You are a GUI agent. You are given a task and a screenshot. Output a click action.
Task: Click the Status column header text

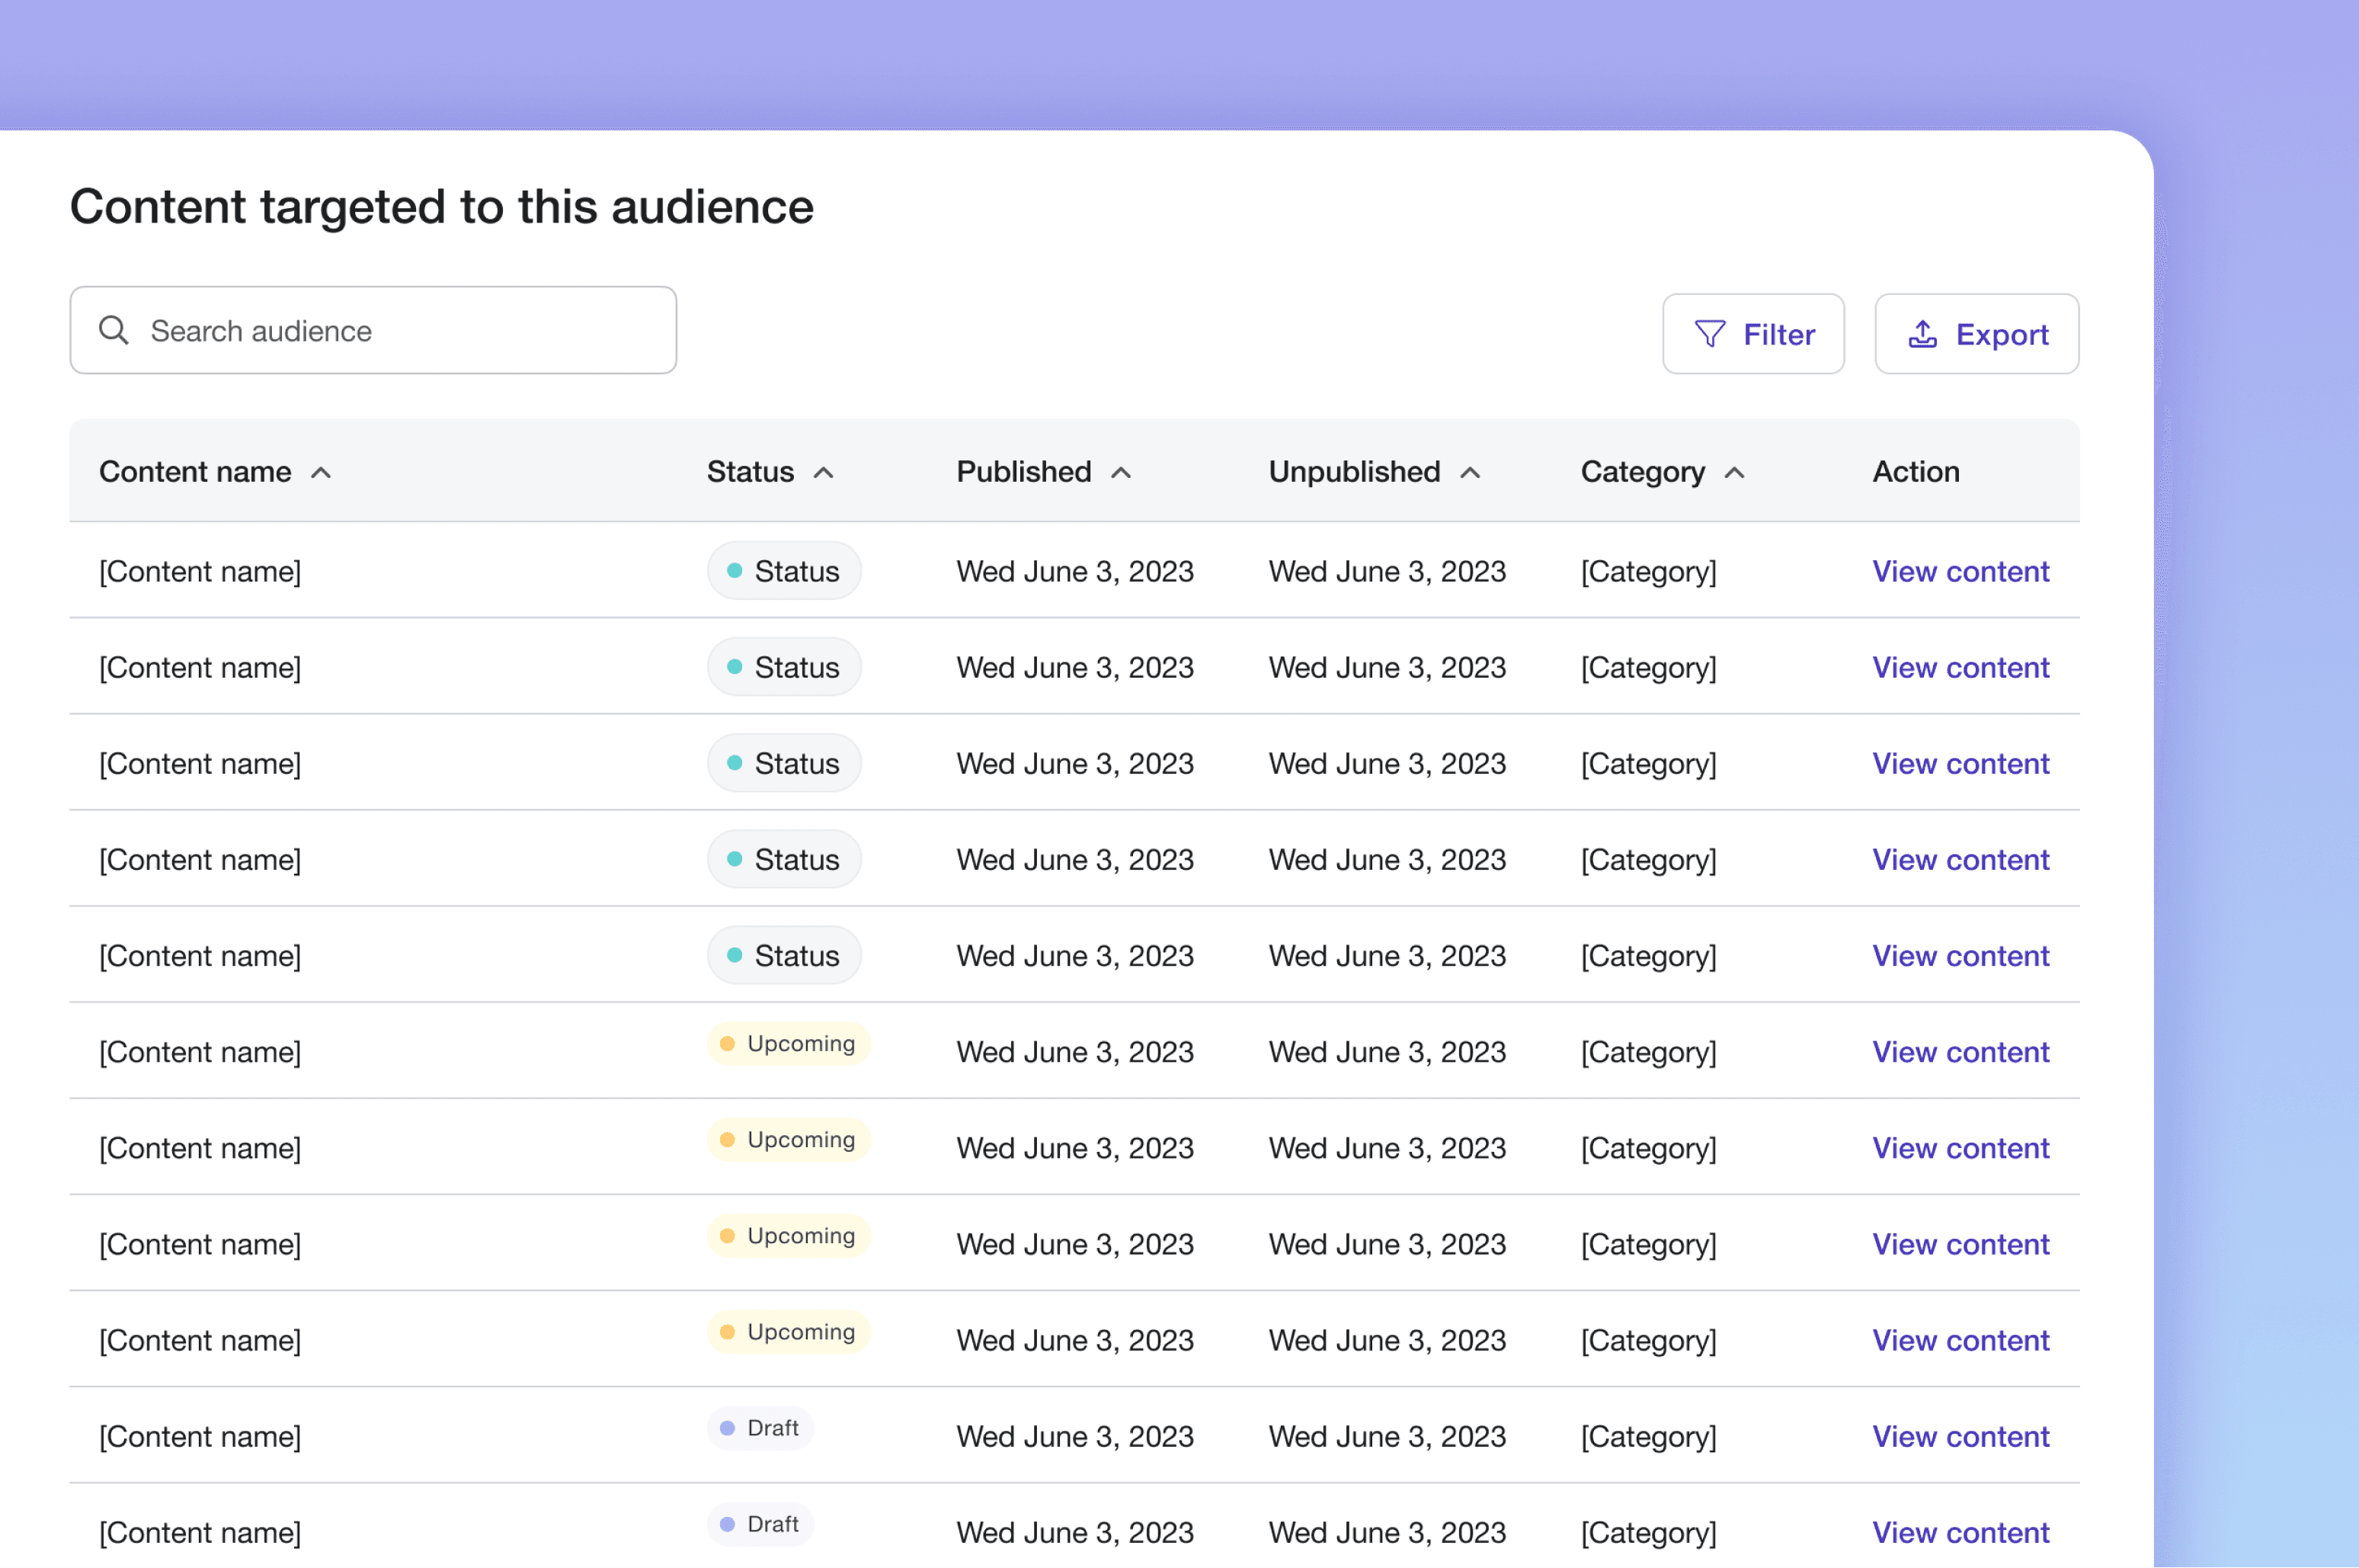[x=750, y=471]
